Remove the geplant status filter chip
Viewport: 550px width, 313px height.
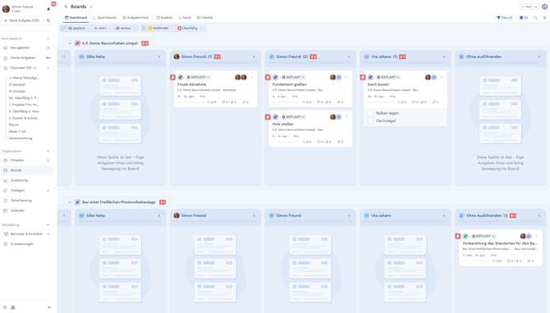(x=89, y=29)
